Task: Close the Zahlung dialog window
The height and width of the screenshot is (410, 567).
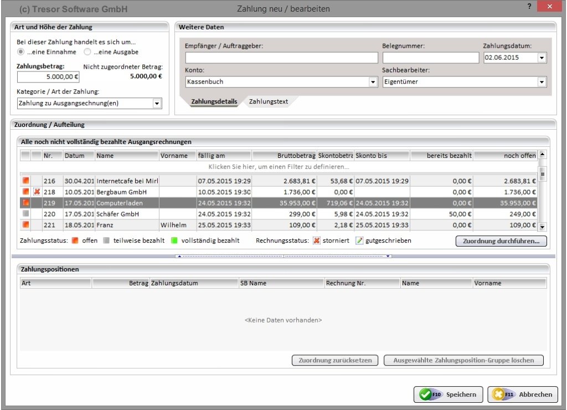Action: pos(549,6)
